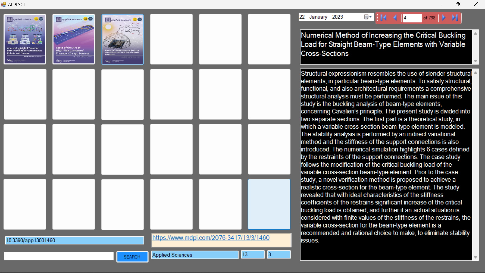Click the volume field showing 13
Viewport: 485px width, 273px height.
tap(253, 254)
